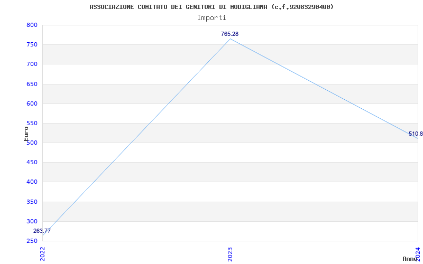The height and width of the screenshot is (264, 423).
Task: Click the Euro axis title
Action: 26,134
